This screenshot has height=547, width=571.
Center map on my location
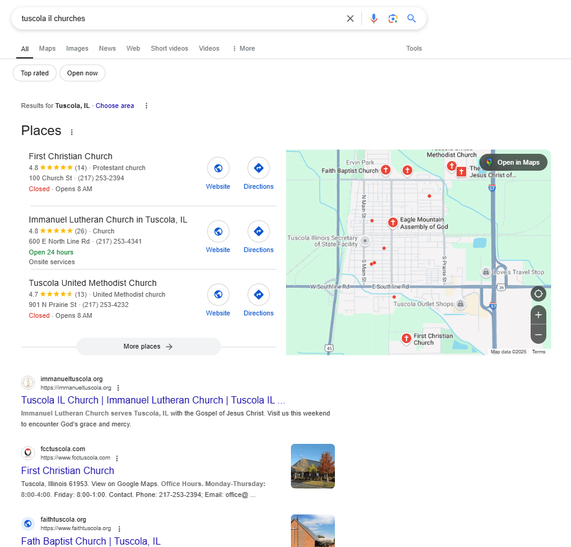(538, 294)
